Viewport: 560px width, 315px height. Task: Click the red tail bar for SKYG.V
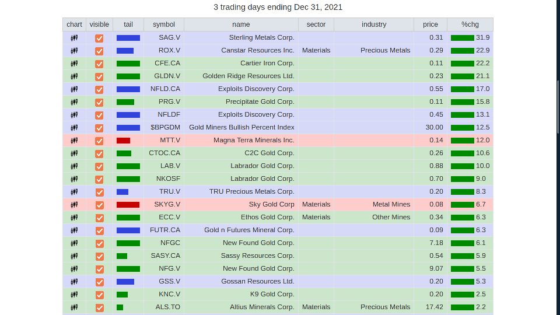point(128,205)
